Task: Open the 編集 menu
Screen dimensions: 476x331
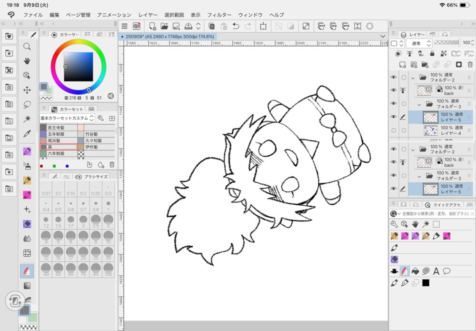Action: click(x=54, y=15)
